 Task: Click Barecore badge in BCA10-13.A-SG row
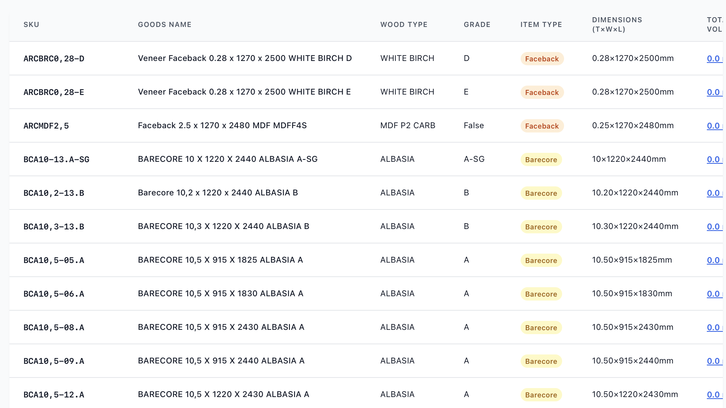click(541, 160)
